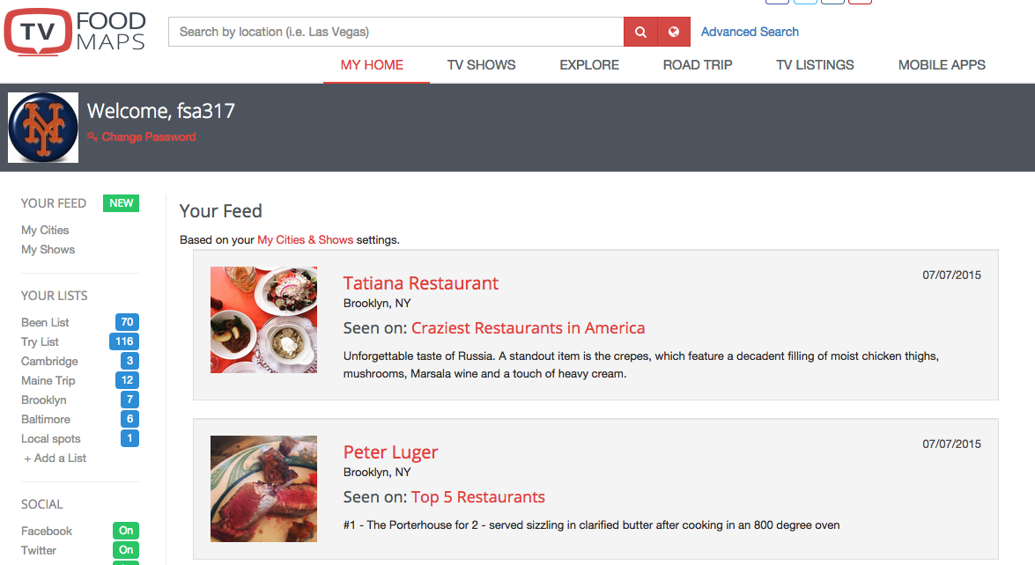The image size is (1035, 565).
Task: Switch to the EXPLORE tab
Action: (x=589, y=65)
